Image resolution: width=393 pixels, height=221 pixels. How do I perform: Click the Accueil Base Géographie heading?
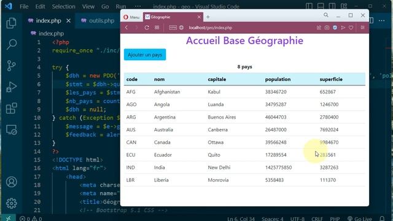pos(244,41)
